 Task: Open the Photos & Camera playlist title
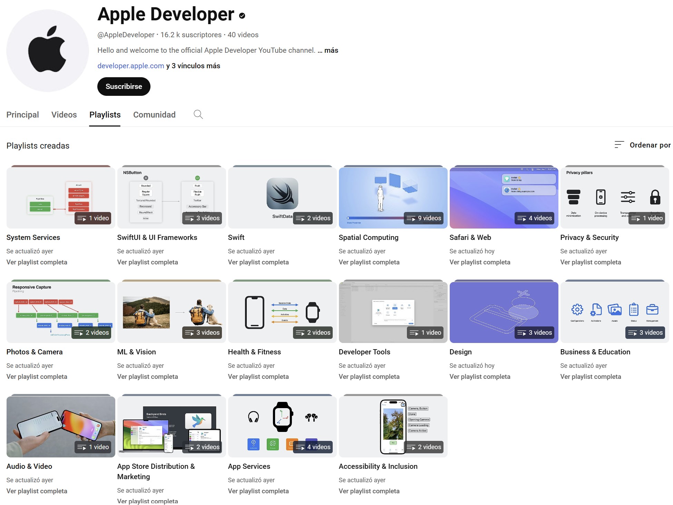[x=35, y=352]
